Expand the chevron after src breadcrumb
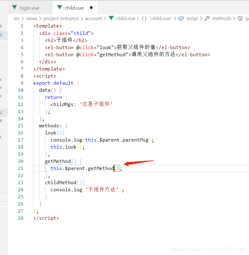Viewport: 249px width, 255px height. click(x=23, y=19)
